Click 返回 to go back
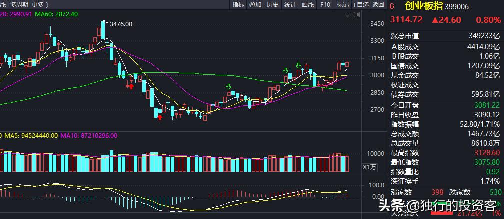 point(379,5)
